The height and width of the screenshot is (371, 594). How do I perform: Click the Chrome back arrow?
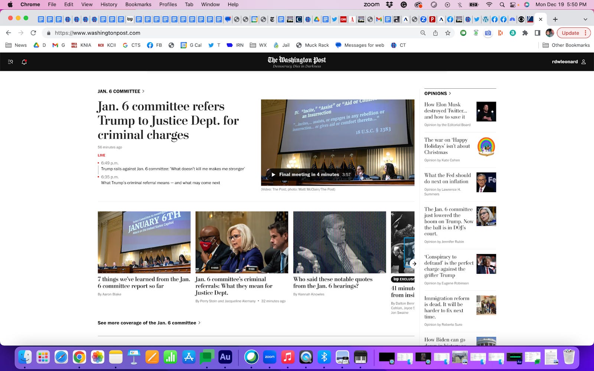pos(9,33)
